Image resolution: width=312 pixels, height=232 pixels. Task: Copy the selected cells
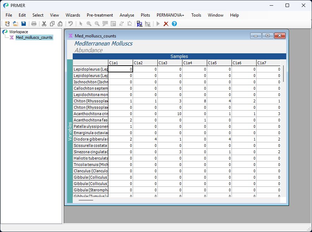52,24
